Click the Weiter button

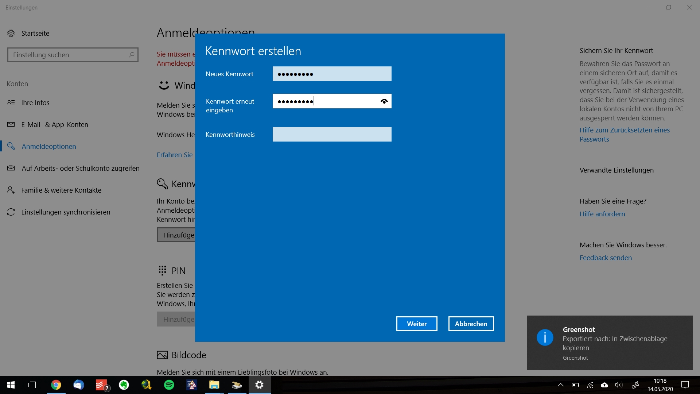[416, 324]
